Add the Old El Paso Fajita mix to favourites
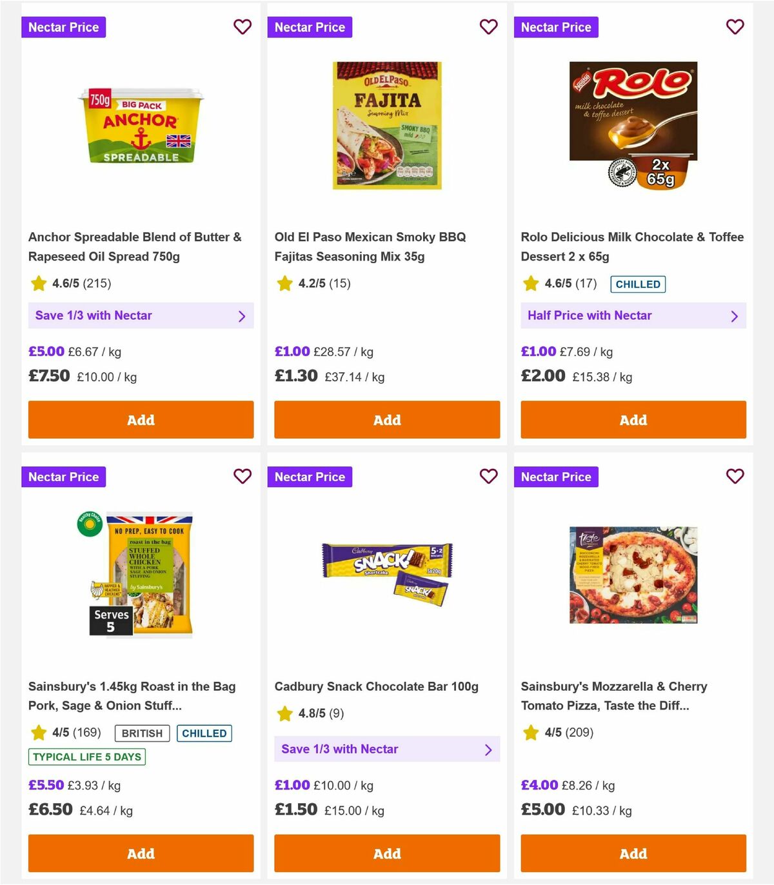Image resolution: width=774 pixels, height=885 pixels. click(x=489, y=27)
